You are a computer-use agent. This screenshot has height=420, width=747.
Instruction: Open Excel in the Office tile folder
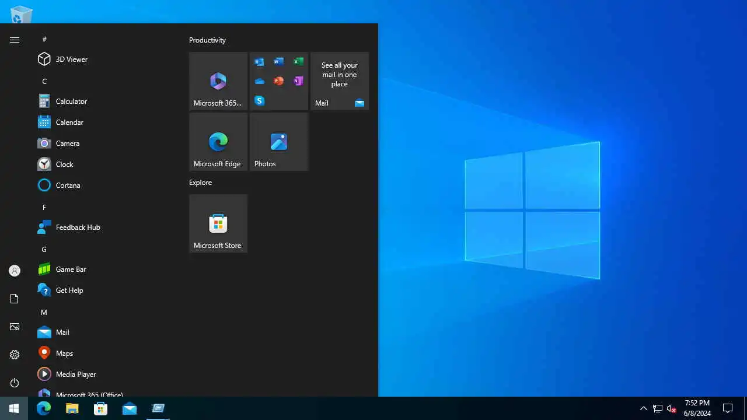[x=298, y=62]
